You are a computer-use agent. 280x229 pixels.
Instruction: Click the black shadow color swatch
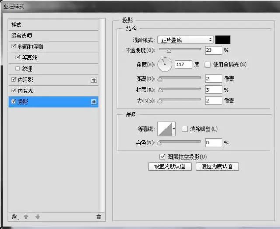(x=223, y=40)
